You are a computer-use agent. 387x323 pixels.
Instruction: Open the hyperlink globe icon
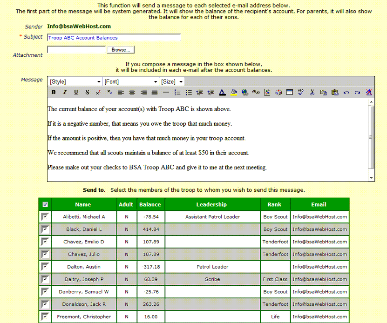click(x=245, y=93)
